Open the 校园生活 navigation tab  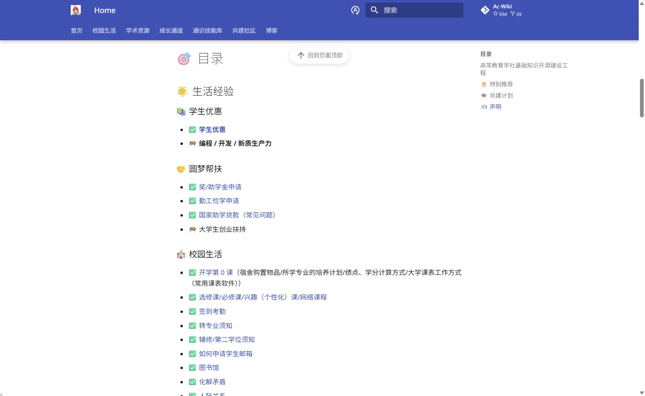point(104,31)
